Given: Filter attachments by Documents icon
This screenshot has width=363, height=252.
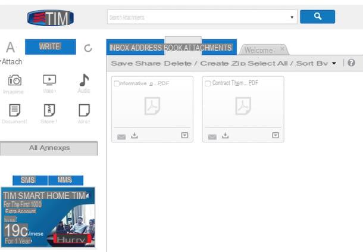Looking at the screenshot, I should click(15, 110).
